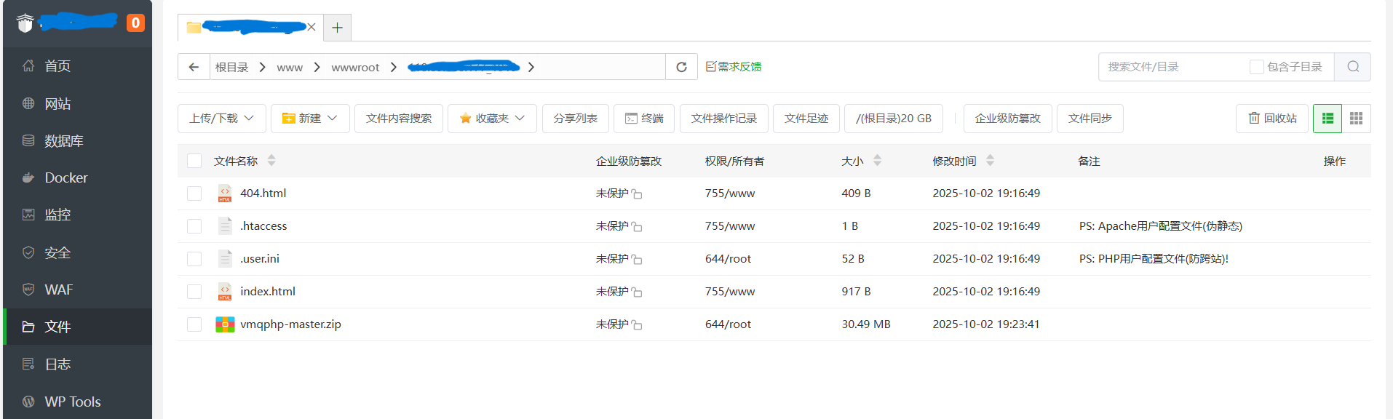Click lock icon for 404.html protection

click(x=637, y=194)
